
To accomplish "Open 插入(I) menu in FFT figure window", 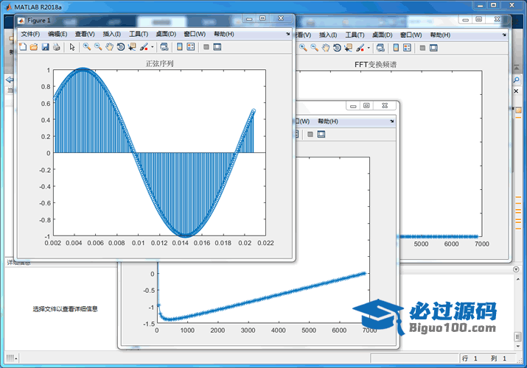I will point(328,35).
